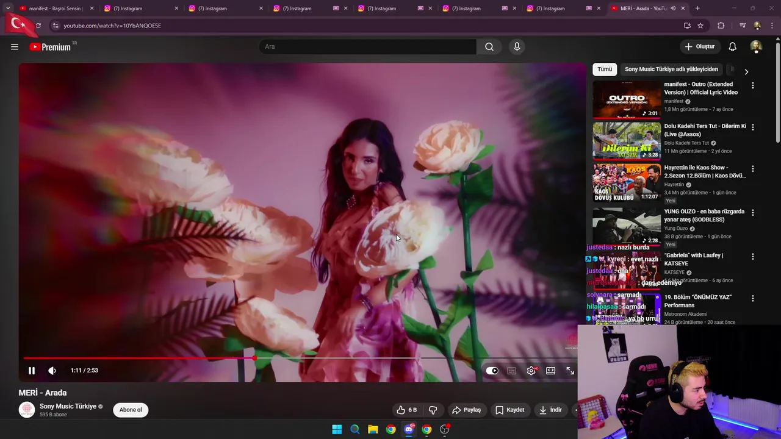
Task: Click the youtube.com address bar
Action: coord(366,26)
